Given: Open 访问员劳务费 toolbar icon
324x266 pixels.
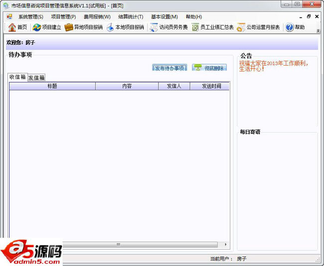Looking at the screenshot, I should pos(154,27).
